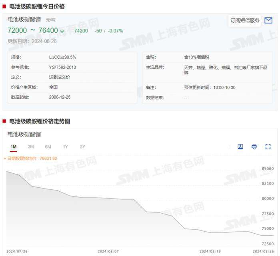The width and height of the screenshot is (280, 256).
Task: Click mainstream brands list text
Action: click(x=226, y=70)
